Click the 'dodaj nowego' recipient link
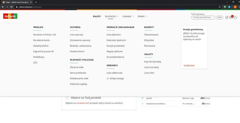240x123 pixels. 117,78
